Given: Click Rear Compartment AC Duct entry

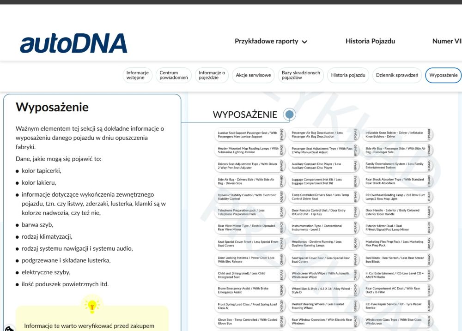Looking at the screenshot, I should [397, 291].
